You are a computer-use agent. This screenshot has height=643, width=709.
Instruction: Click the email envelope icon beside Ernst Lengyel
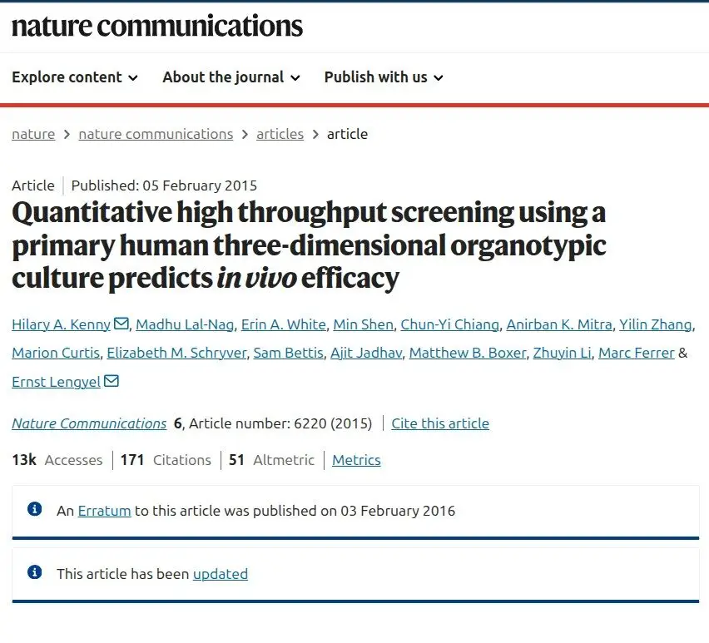pyautogui.click(x=112, y=381)
